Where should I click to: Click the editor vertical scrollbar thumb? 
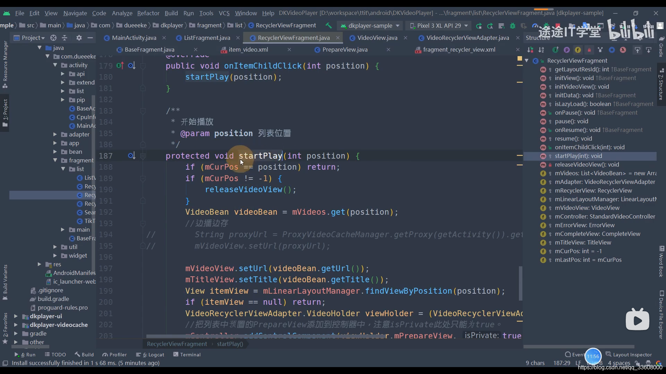tap(520, 283)
